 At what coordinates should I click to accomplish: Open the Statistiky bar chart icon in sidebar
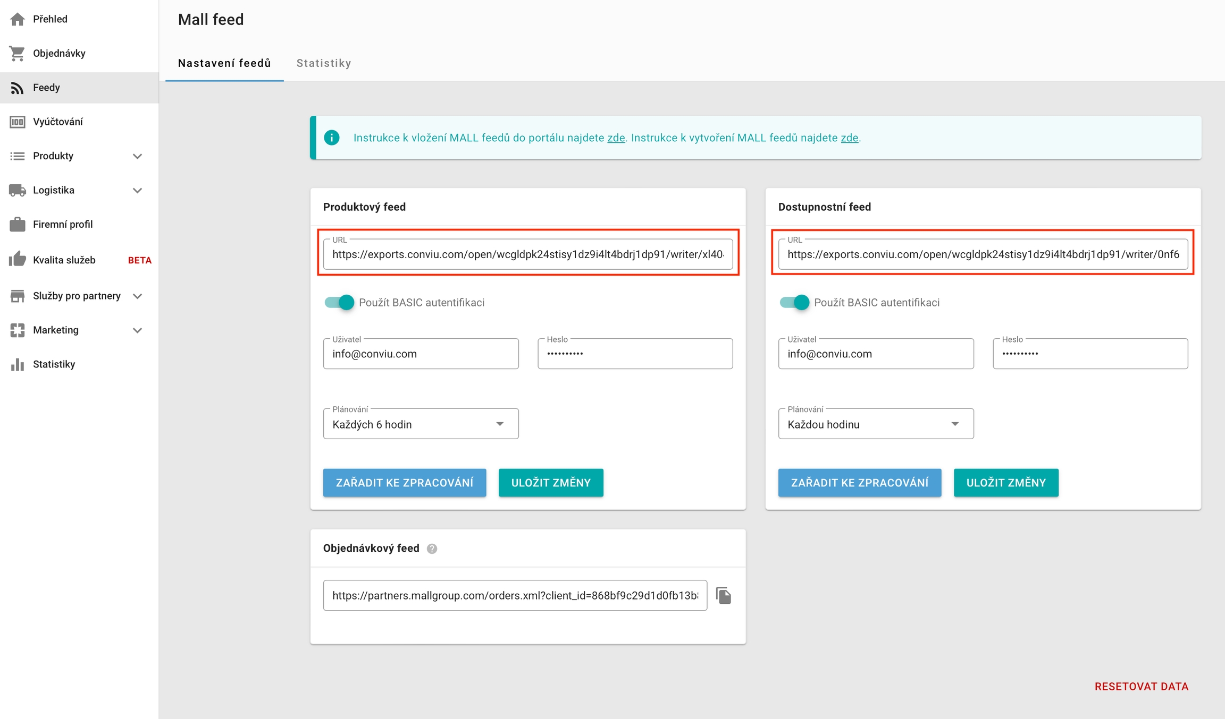point(18,364)
